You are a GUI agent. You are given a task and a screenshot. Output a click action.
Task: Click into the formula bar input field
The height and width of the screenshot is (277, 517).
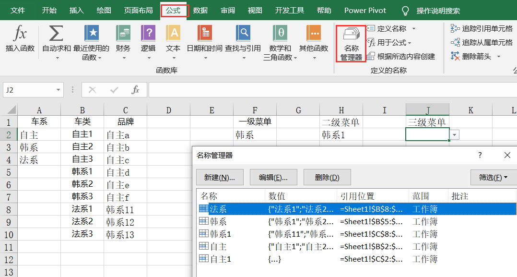coord(332,90)
